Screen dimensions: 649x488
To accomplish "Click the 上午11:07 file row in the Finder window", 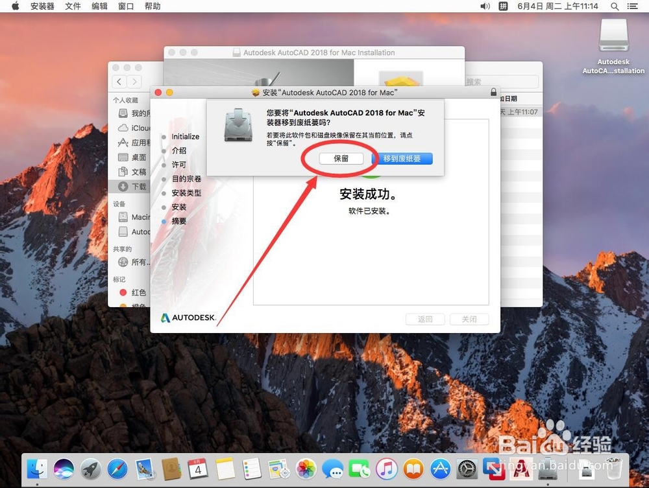I will (x=520, y=111).
